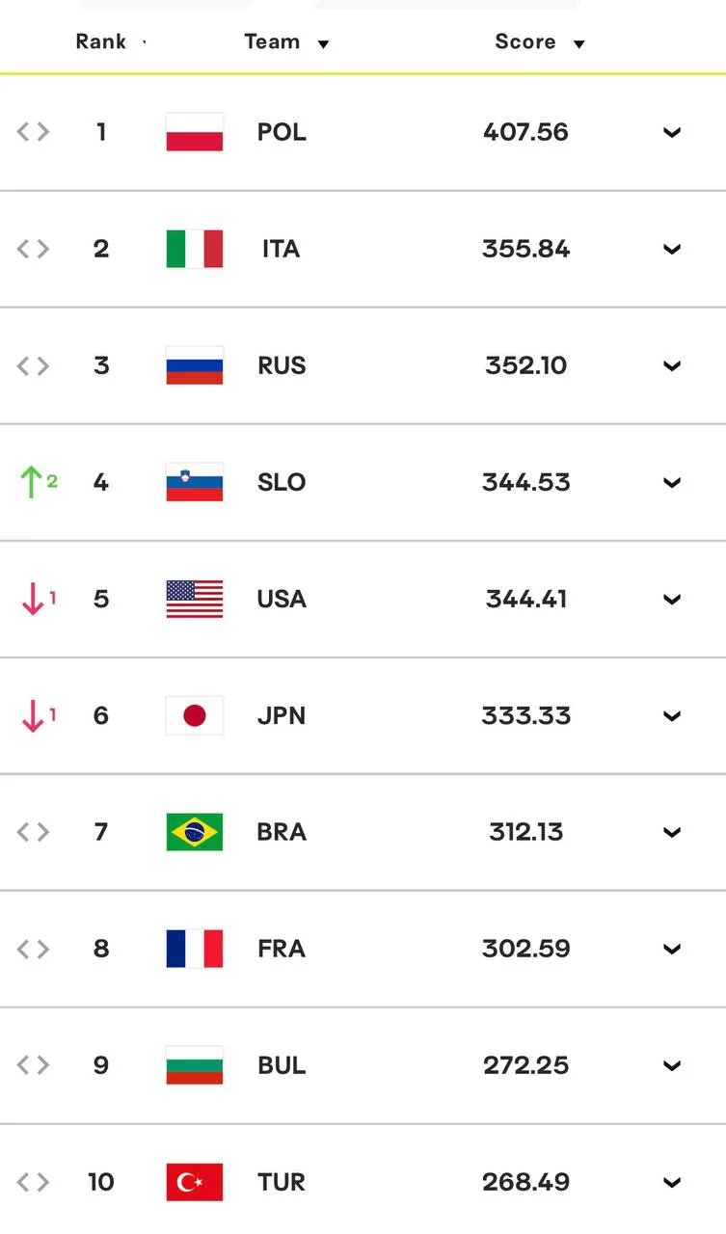Sort by Team column header
The width and height of the screenshot is (726, 1234).
286,41
